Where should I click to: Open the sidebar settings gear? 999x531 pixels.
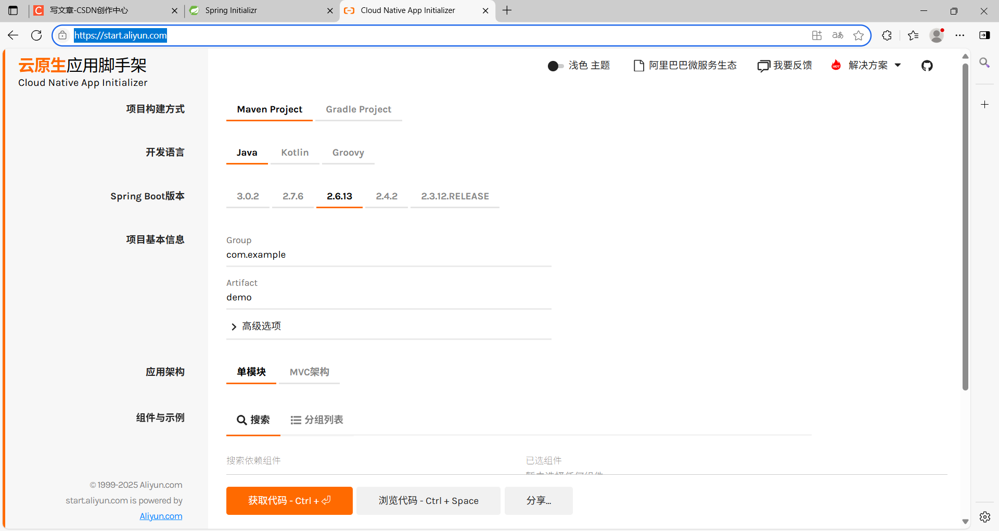tap(984, 517)
